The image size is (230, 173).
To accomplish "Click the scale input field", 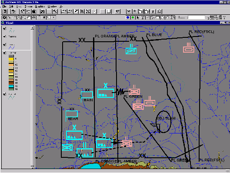I will coord(197,17).
